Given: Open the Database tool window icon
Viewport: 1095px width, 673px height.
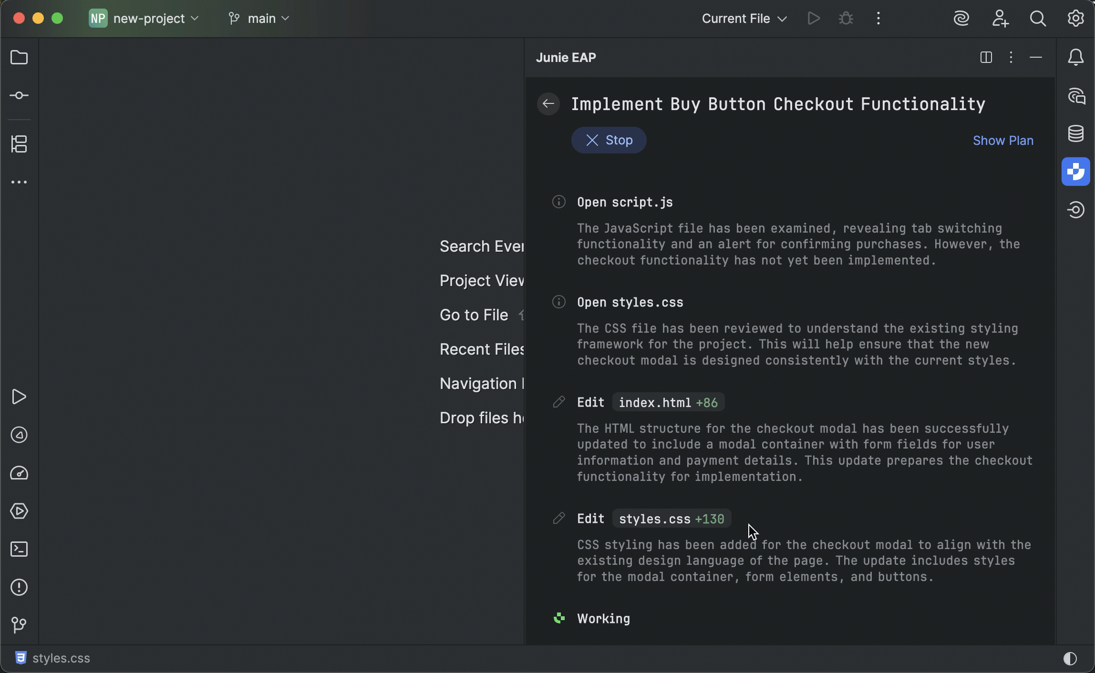Looking at the screenshot, I should [x=1075, y=133].
